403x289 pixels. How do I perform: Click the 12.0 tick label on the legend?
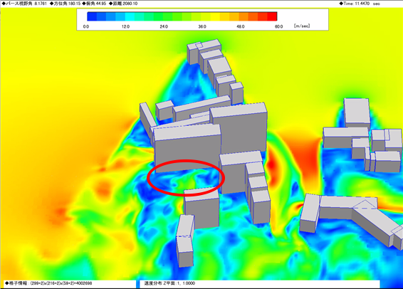[x=125, y=26]
